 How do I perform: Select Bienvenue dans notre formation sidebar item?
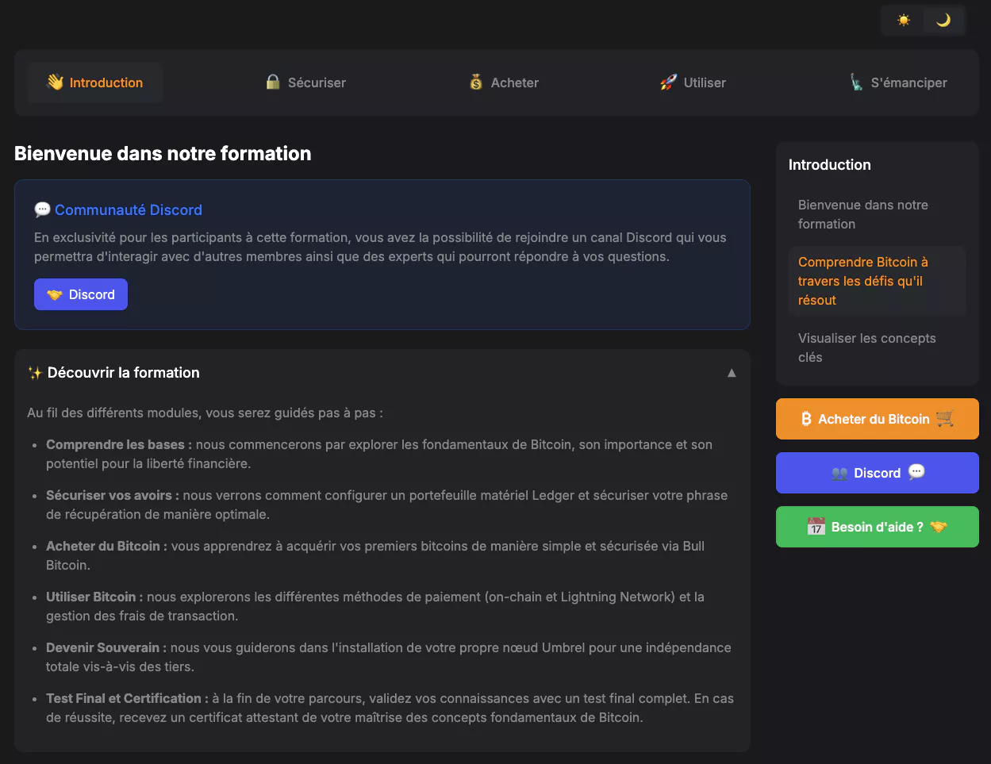click(862, 214)
